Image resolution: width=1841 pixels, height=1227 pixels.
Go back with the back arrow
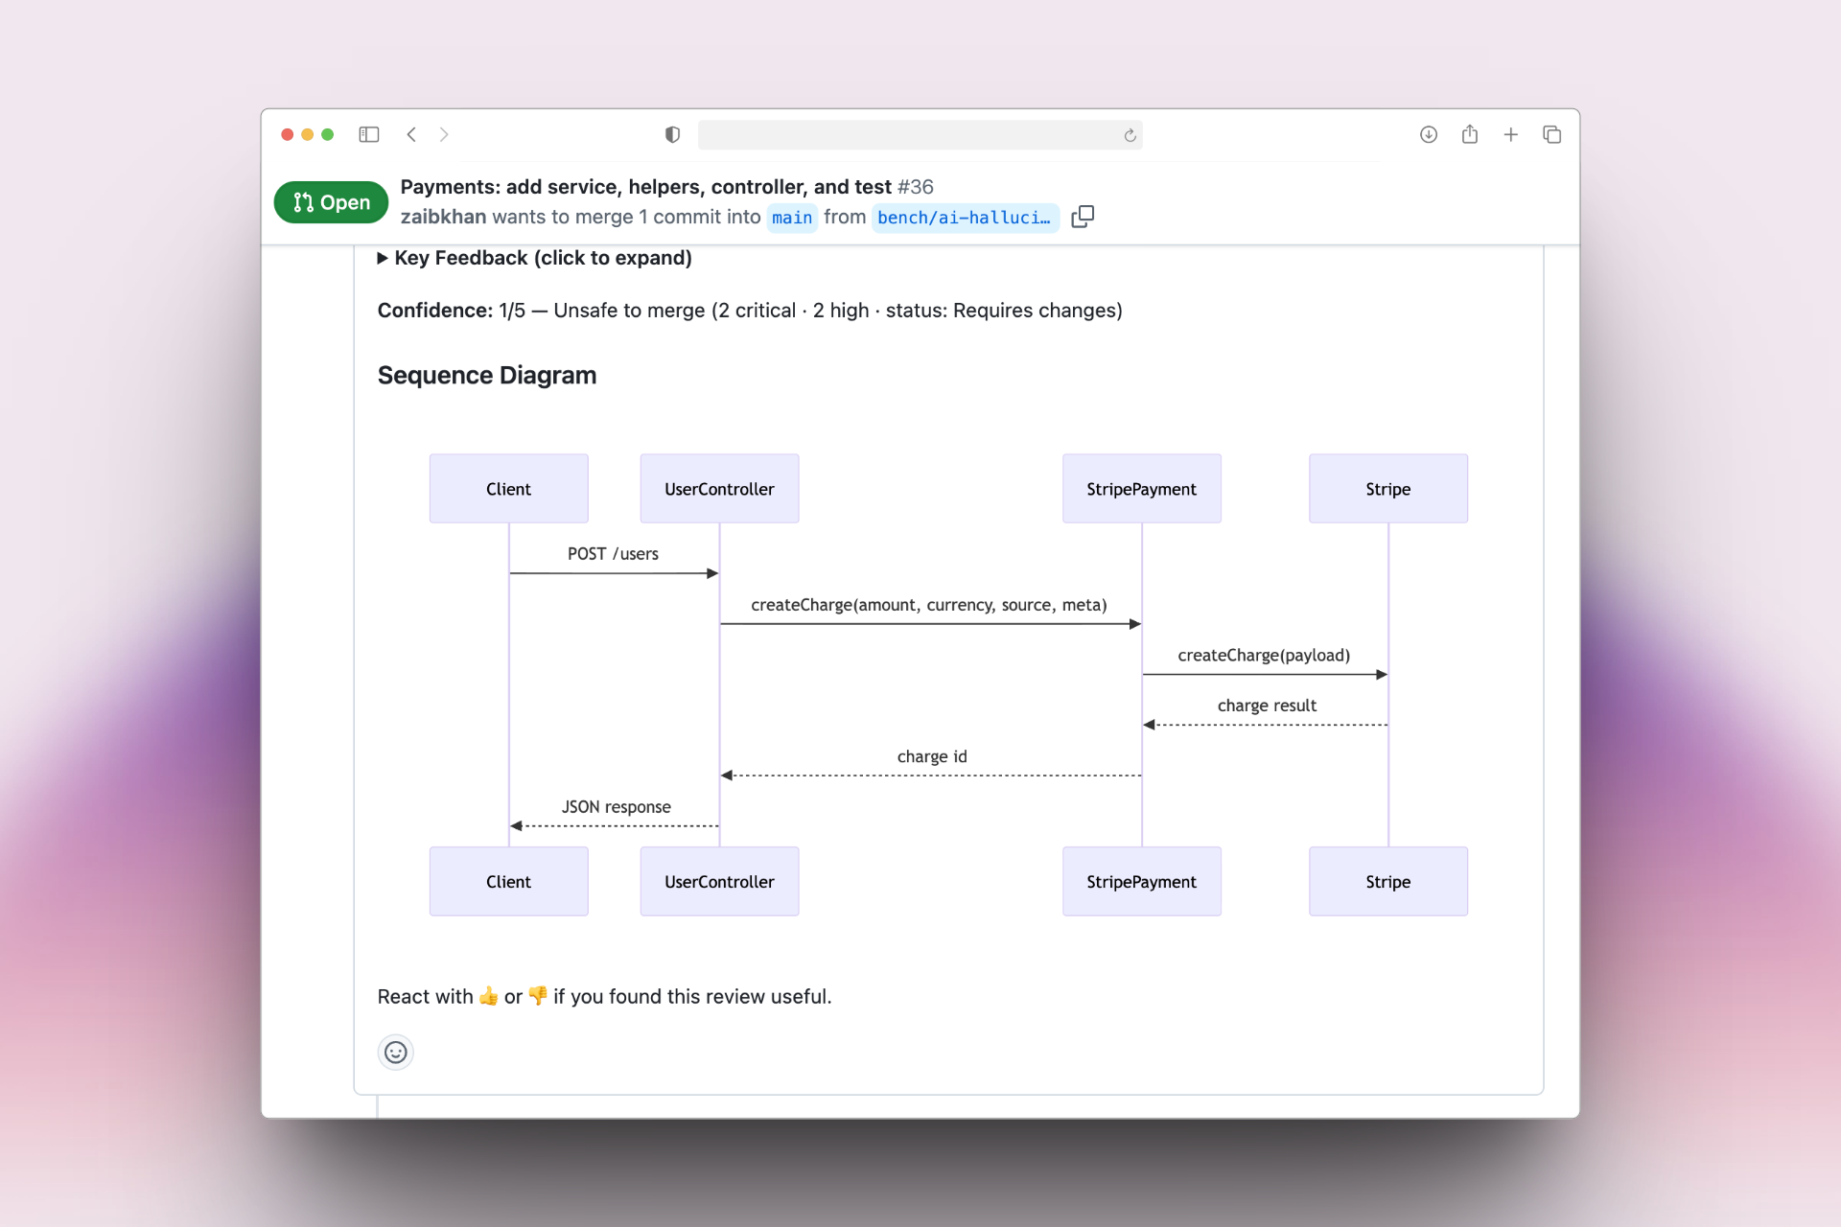pyautogui.click(x=411, y=134)
